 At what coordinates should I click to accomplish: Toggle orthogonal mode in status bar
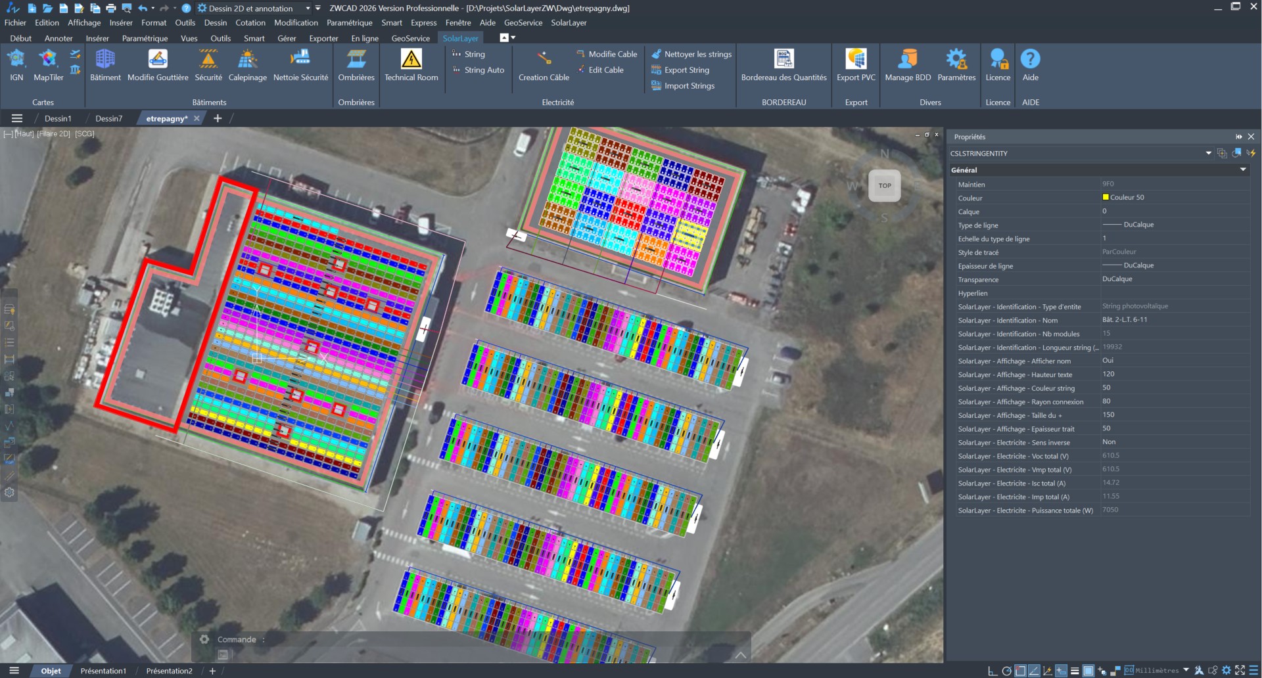[993, 671]
